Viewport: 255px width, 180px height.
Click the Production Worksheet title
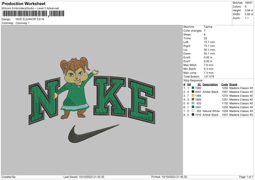23,3
